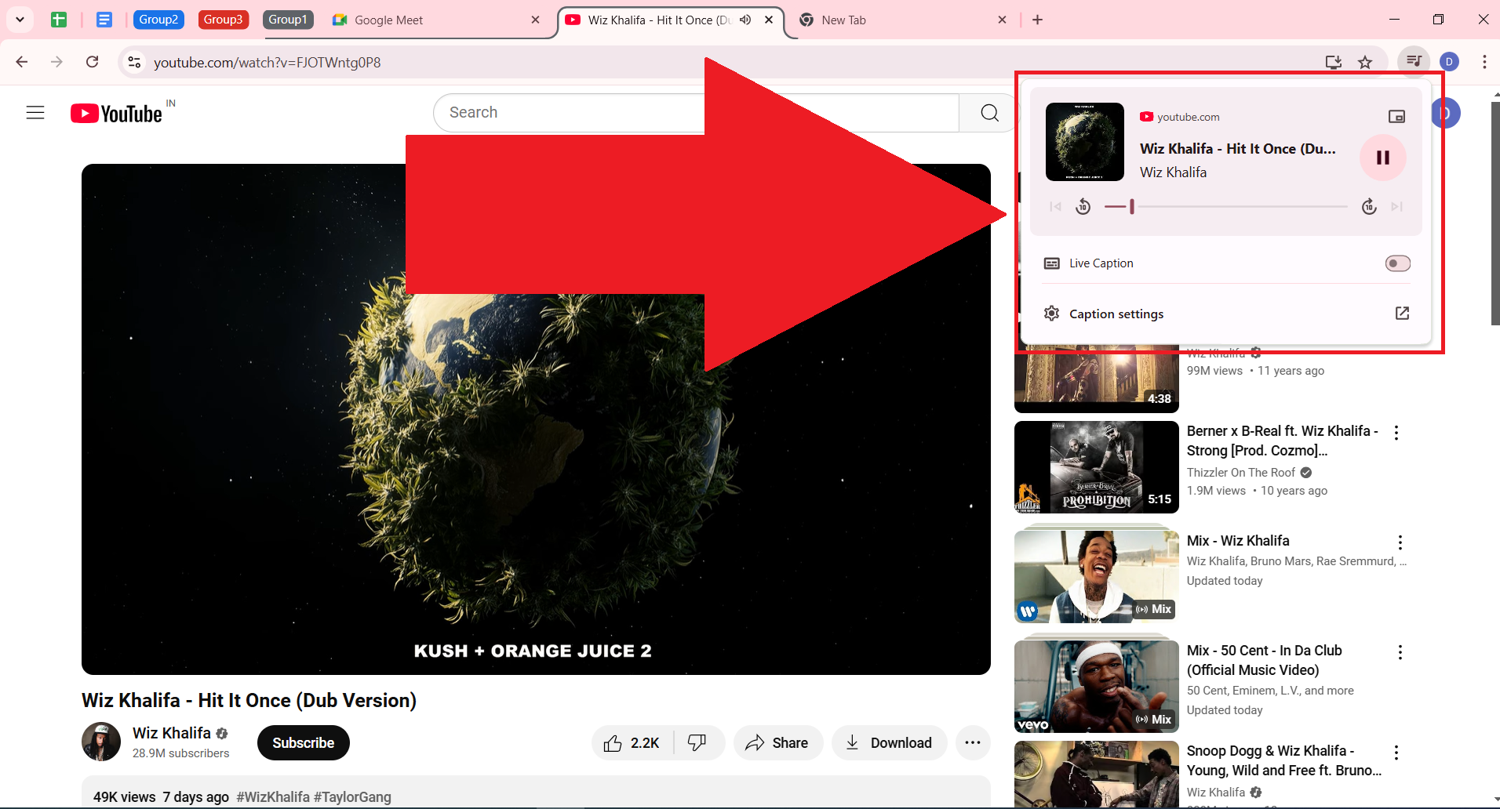Click the album art in media popup
1500x809 pixels.
[1085, 142]
